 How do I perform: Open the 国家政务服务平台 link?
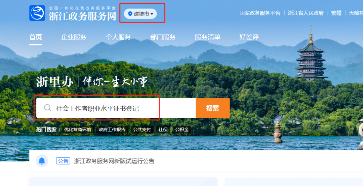[260, 13]
